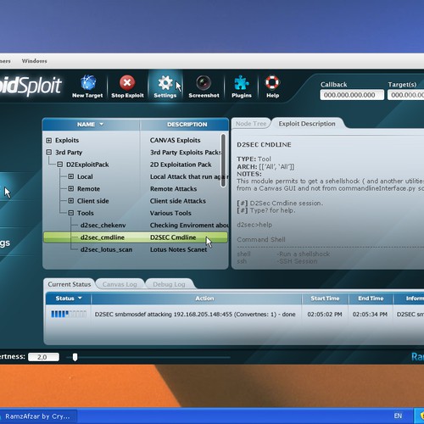424x424 pixels.
Task: Expand the Remote tree node
Action: (71, 188)
